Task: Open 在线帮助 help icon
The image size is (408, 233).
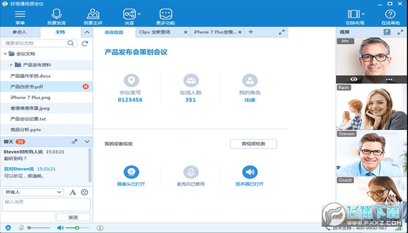Action: click(390, 14)
